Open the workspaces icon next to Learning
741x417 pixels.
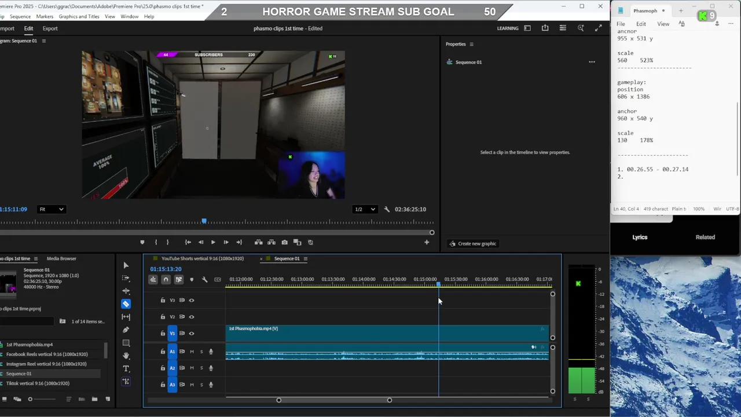pos(527,28)
